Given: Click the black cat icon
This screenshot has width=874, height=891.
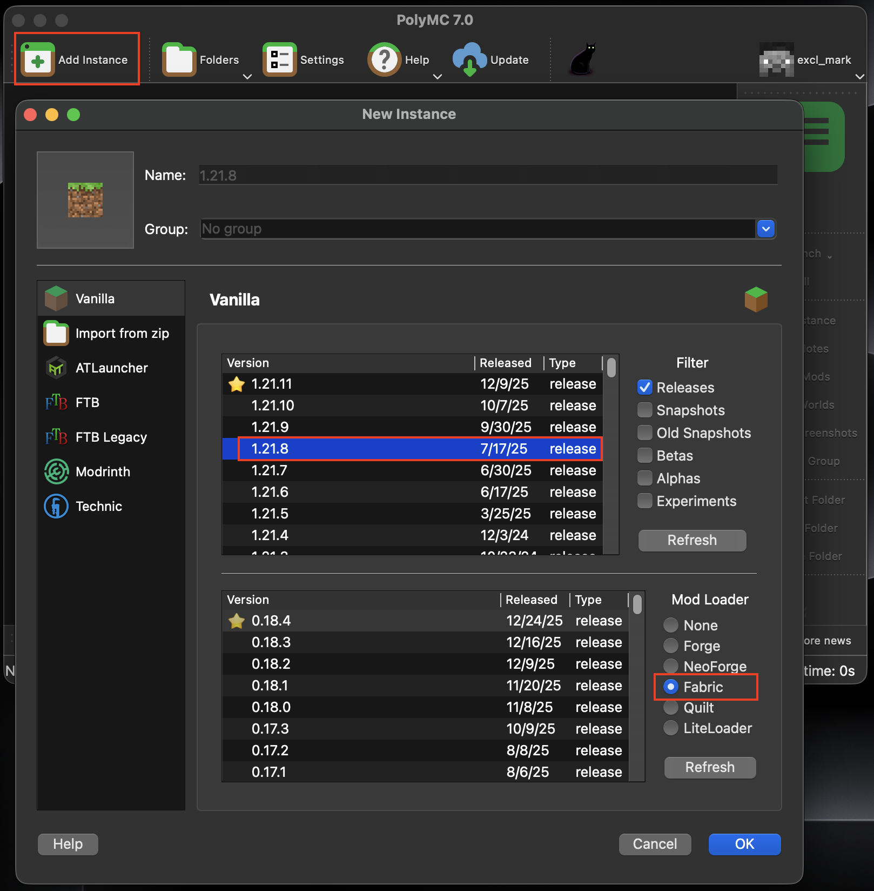Looking at the screenshot, I should coord(583,59).
